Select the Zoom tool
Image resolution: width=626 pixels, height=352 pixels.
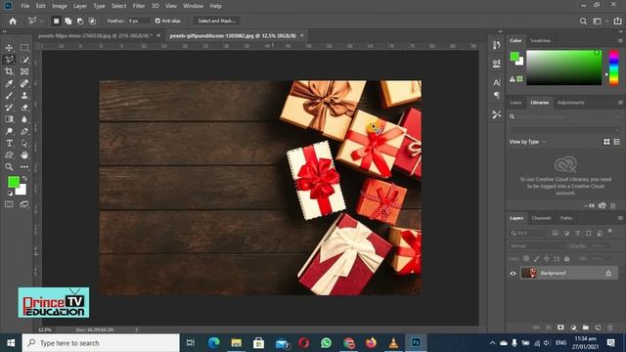pos(9,167)
